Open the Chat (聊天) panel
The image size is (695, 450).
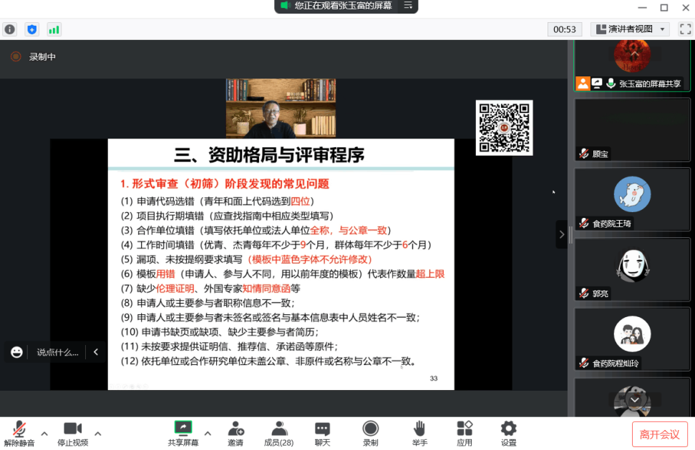point(322,433)
